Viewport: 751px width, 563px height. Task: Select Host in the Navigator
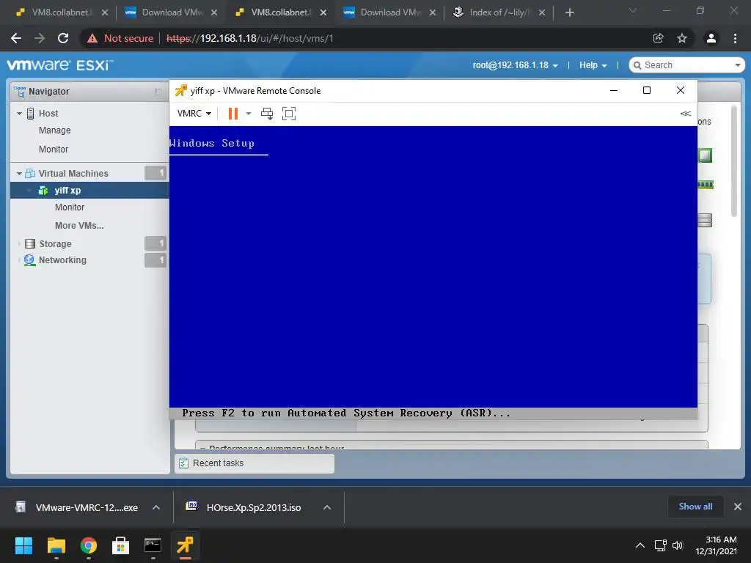click(x=48, y=114)
